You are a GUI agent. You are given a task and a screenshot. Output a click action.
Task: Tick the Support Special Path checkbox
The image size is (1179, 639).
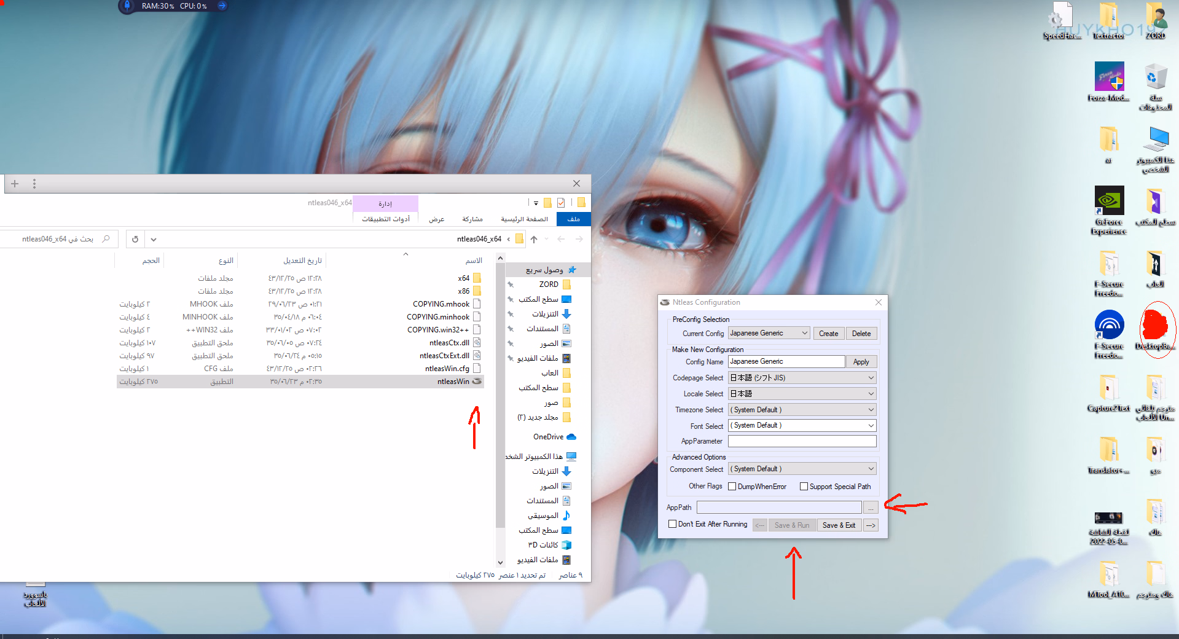[x=804, y=487]
